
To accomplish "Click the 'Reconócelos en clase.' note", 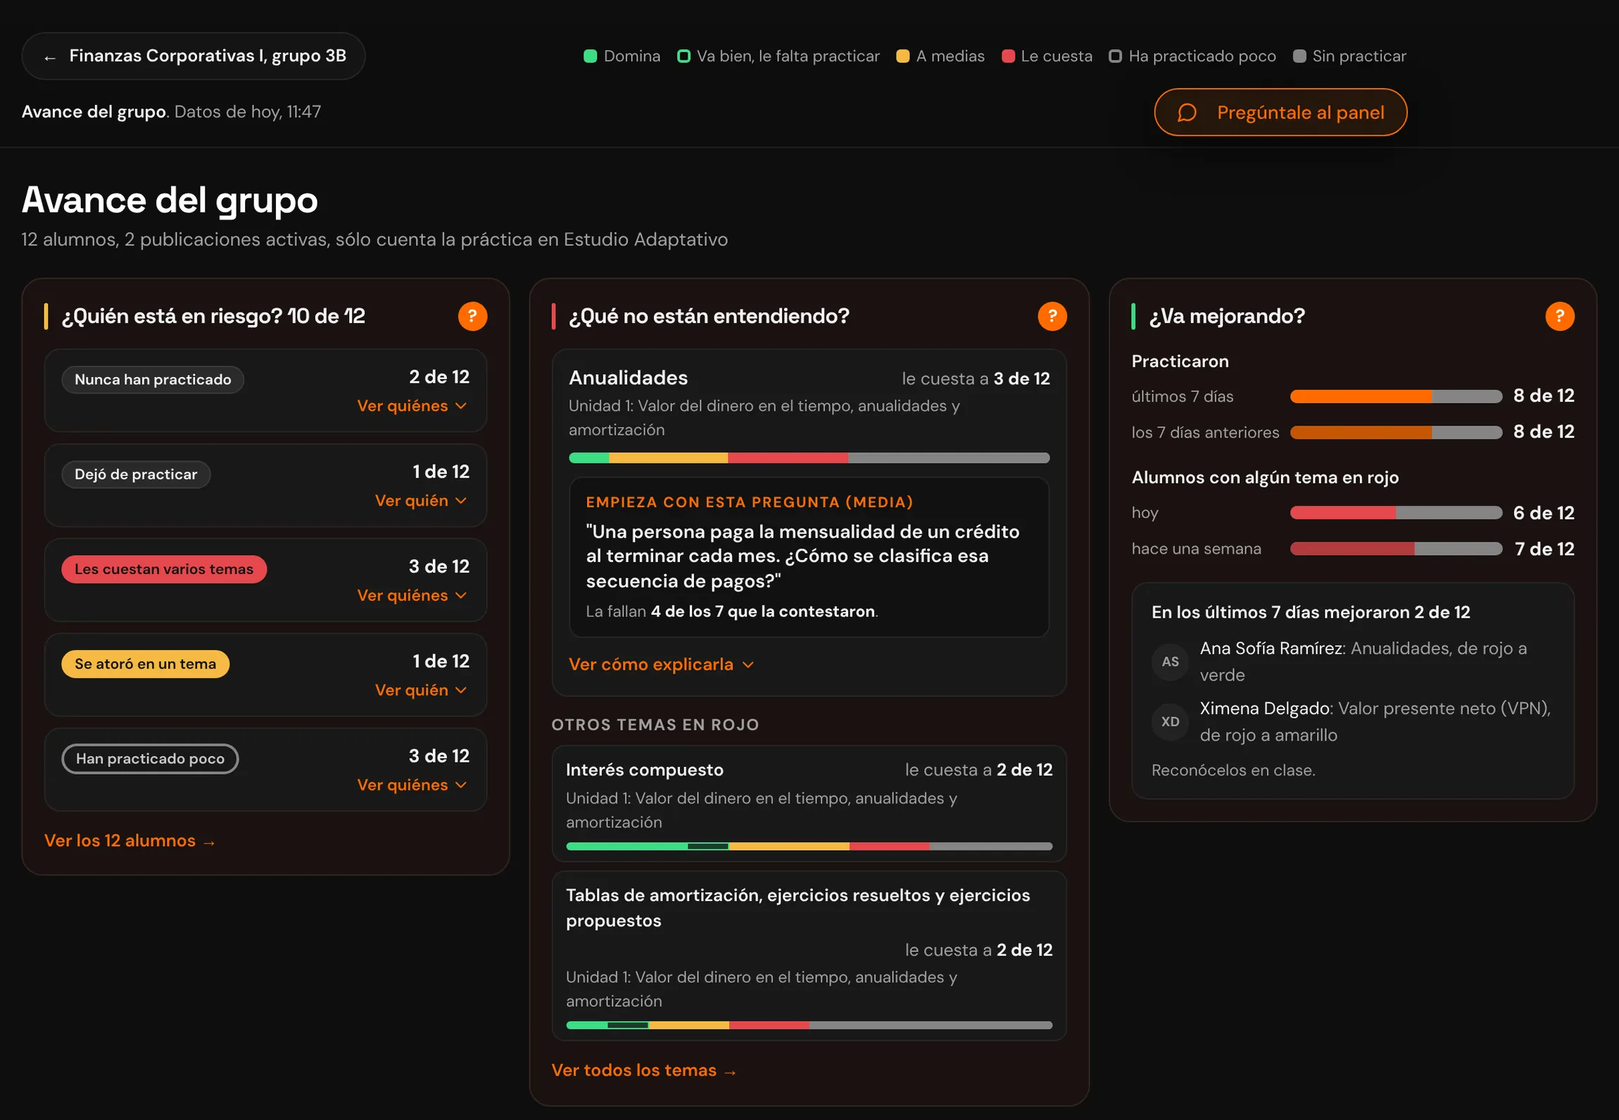I will pyautogui.click(x=1233, y=770).
